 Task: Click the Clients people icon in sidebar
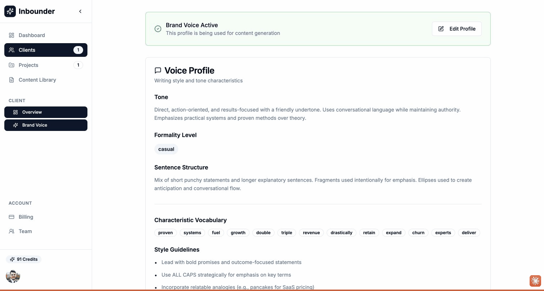coord(11,50)
